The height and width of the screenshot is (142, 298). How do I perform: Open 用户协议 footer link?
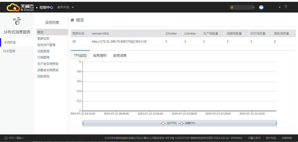pos(271,138)
